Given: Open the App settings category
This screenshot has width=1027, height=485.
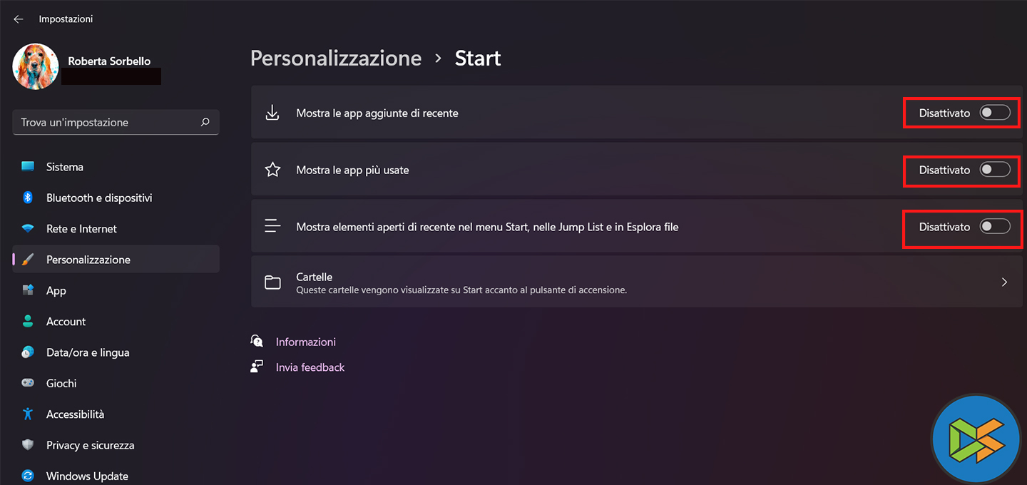Looking at the screenshot, I should [x=56, y=291].
